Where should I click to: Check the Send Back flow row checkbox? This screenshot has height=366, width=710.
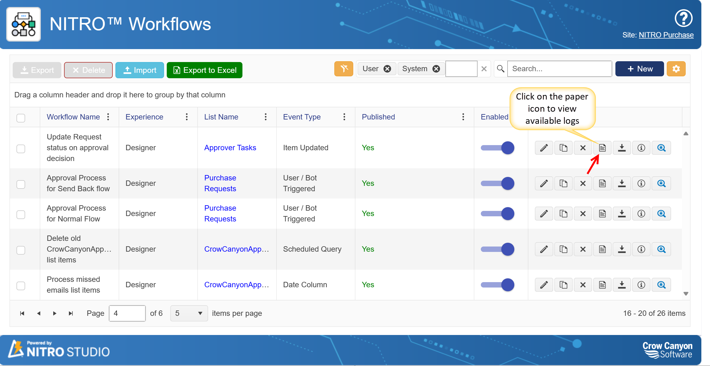pos(21,184)
